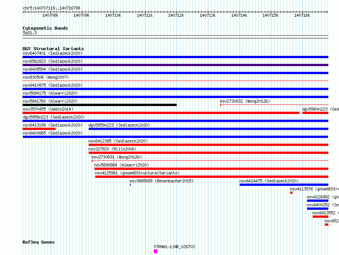Click the esv3570455 (Uddin2014) label
The image size is (339, 255).
coord(48,109)
